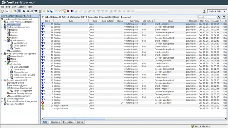The height and width of the screenshot is (128, 228).
Task: Click the highlighted hierarchy view toolbar icon
Action: click(64, 11)
